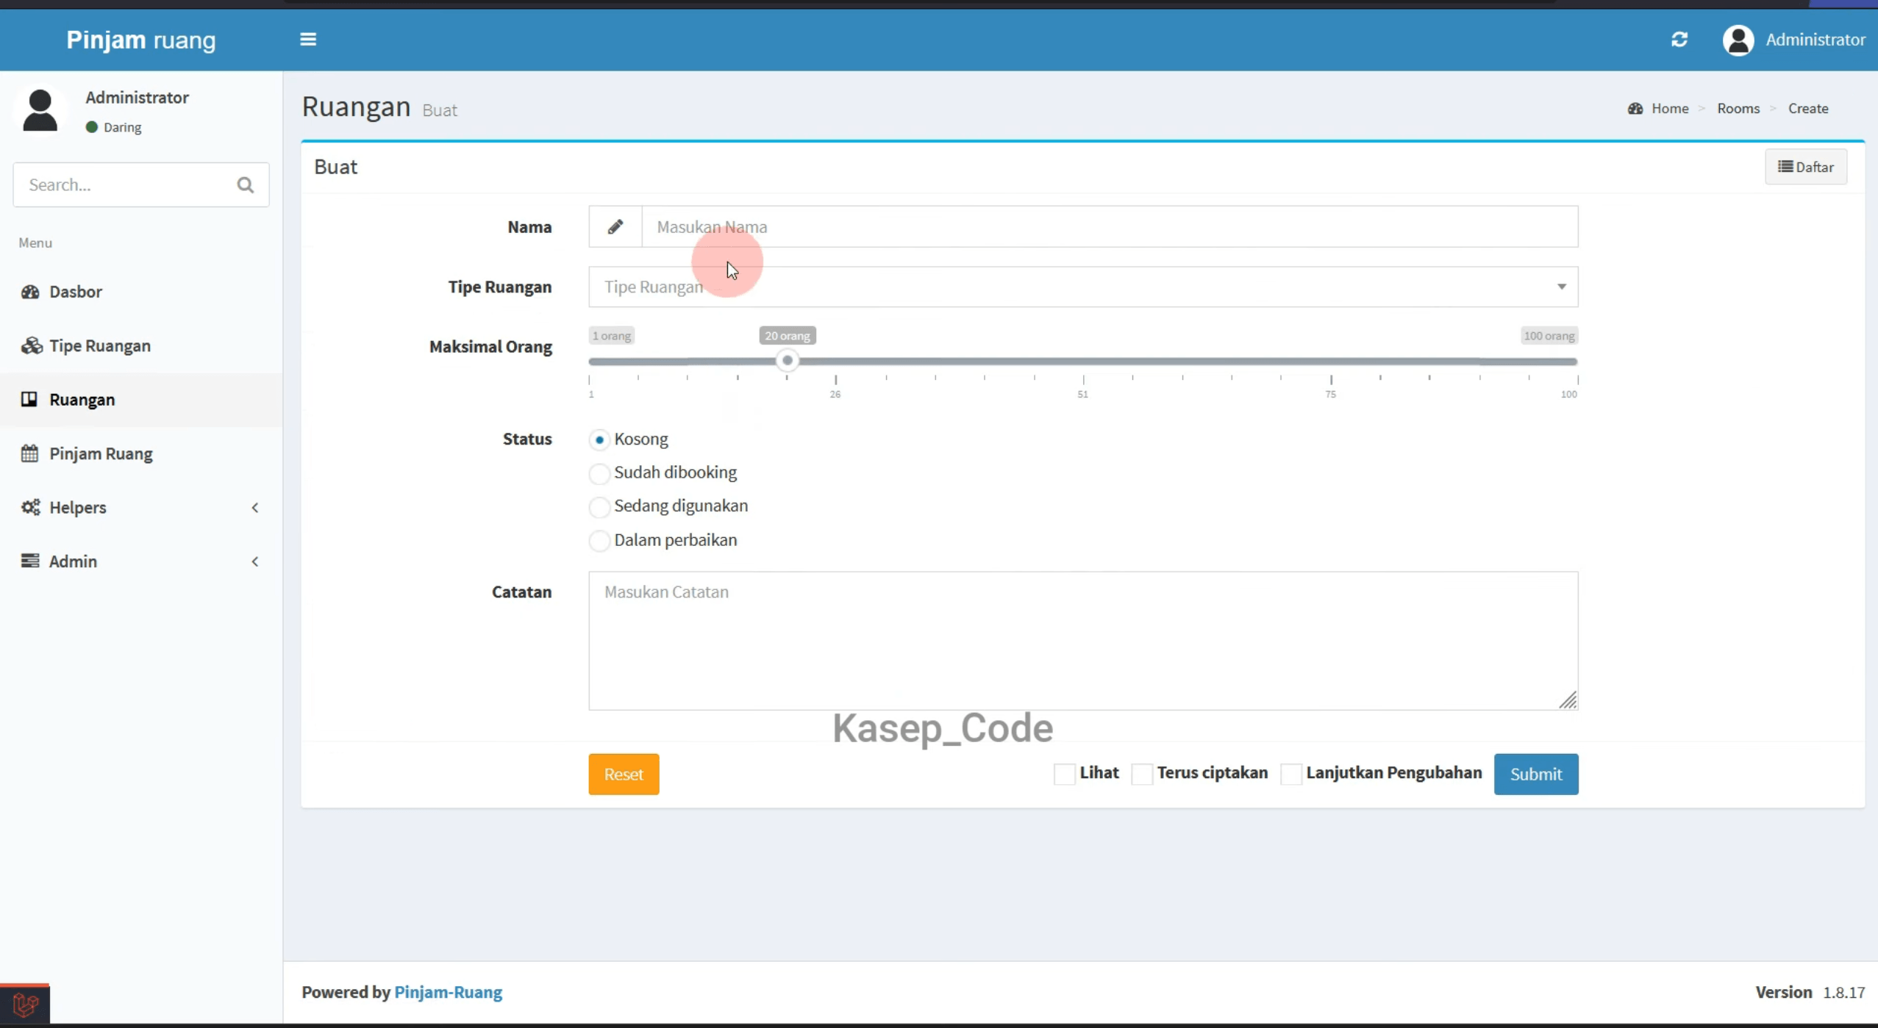Open Tipe Ruangan in the sidebar menu
Viewport: 1878px width, 1028px height.
click(x=141, y=345)
